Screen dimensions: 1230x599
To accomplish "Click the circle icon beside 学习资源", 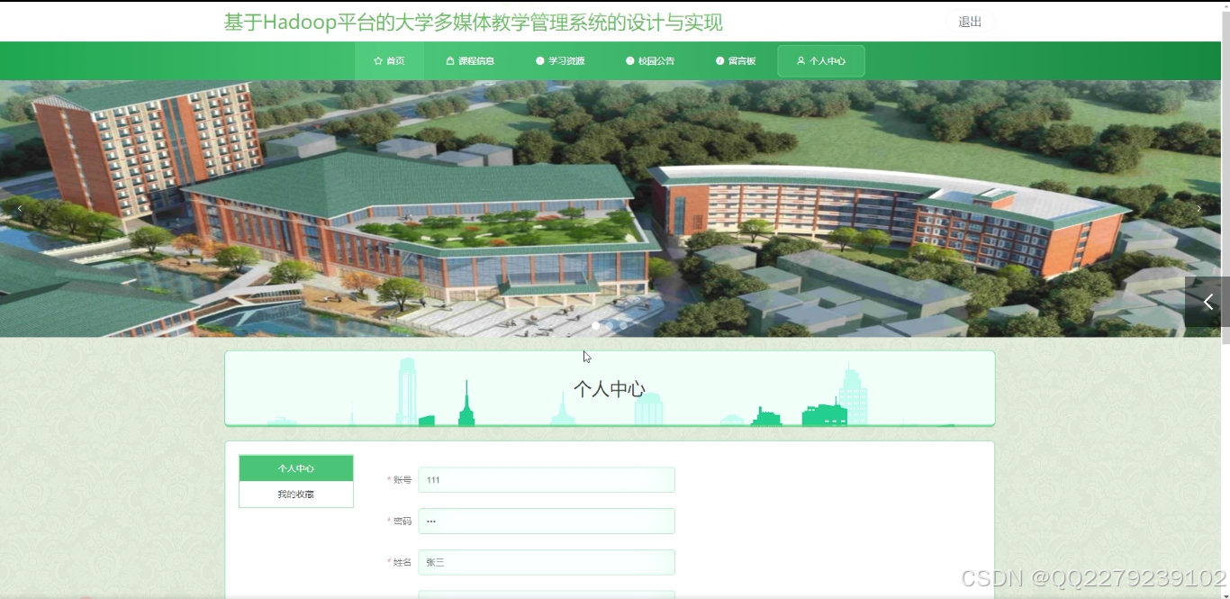I will tap(540, 61).
